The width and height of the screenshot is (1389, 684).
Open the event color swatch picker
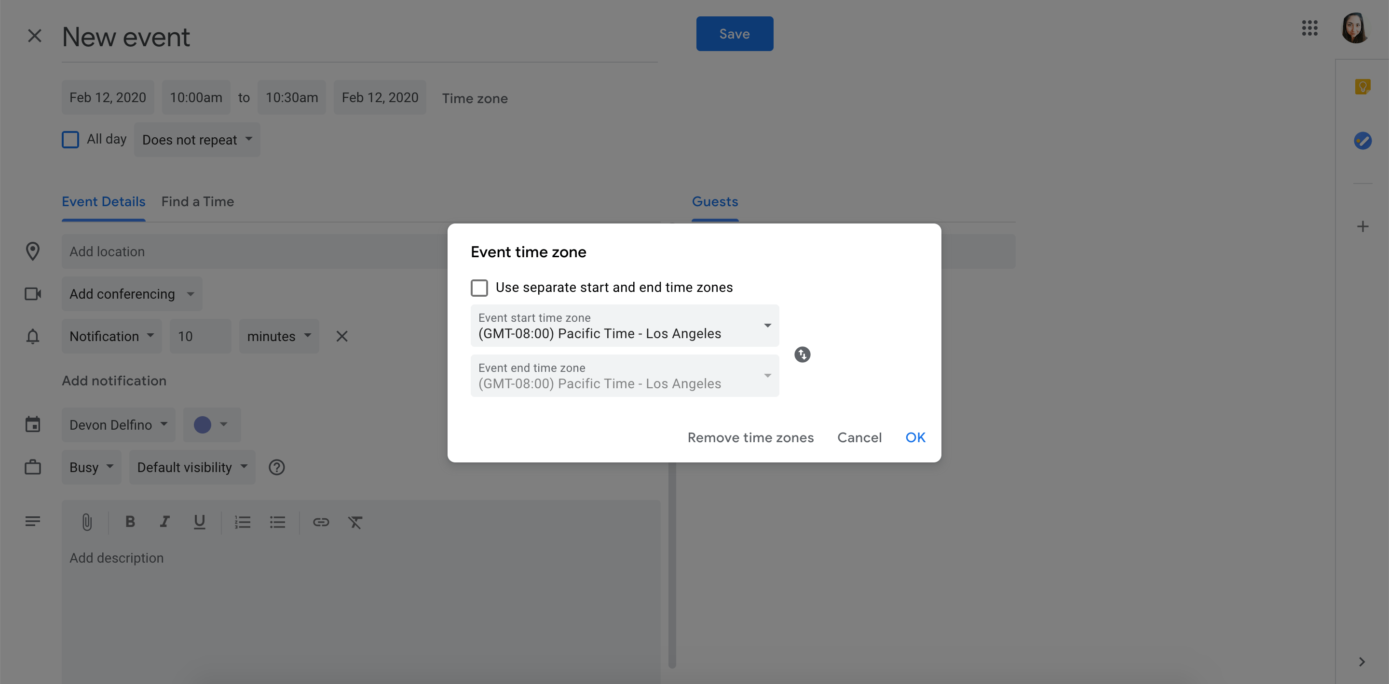[x=211, y=425]
